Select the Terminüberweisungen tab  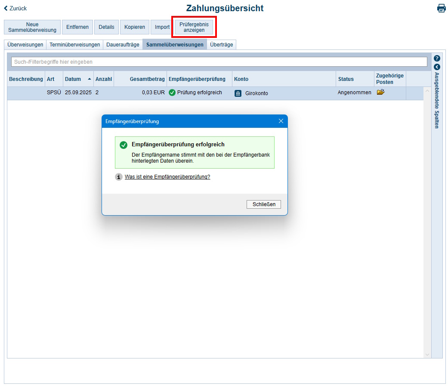74,45
